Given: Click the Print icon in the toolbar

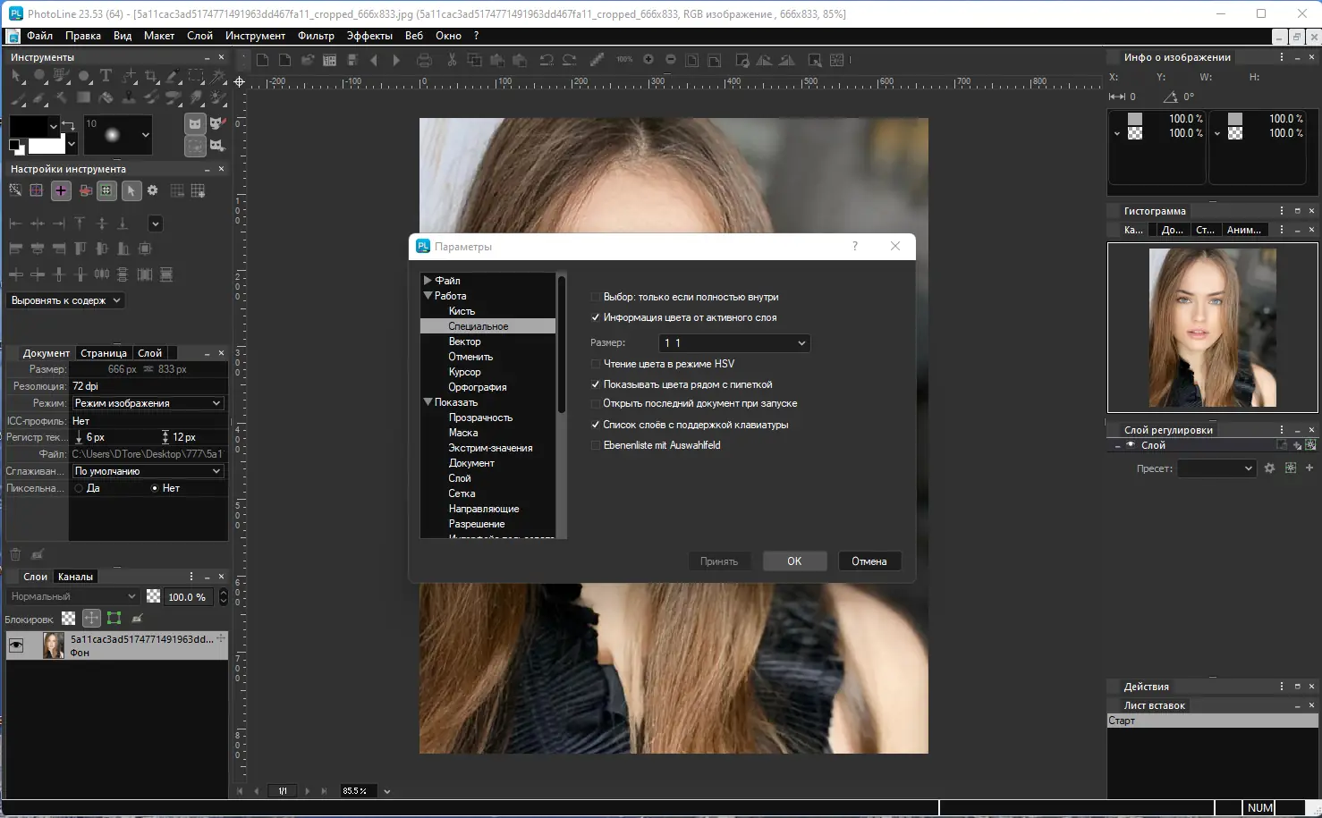Looking at the screenshot, I should [424, 60].
